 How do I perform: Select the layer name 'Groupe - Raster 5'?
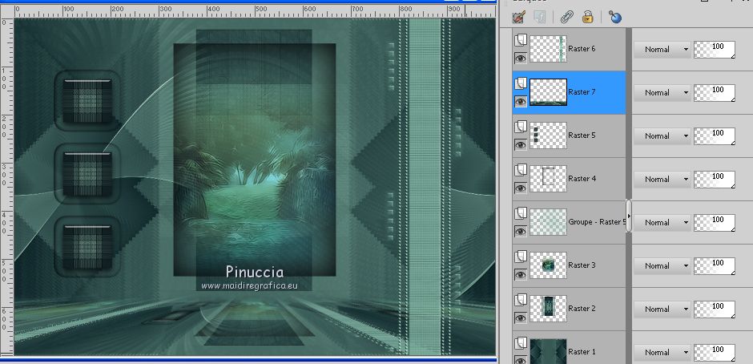tap(597, 222)
